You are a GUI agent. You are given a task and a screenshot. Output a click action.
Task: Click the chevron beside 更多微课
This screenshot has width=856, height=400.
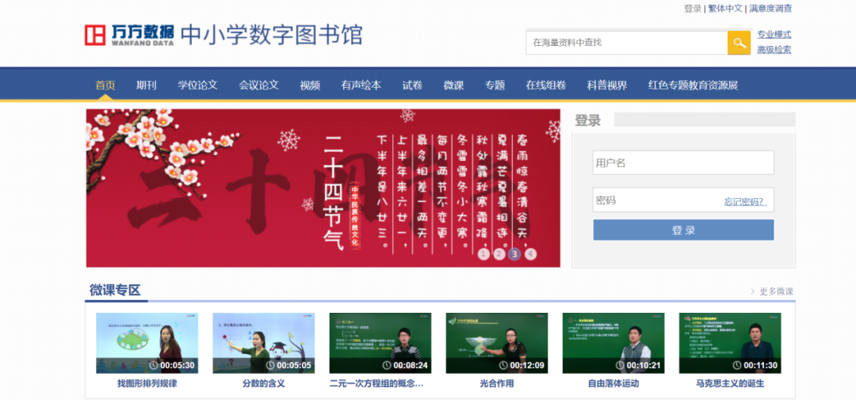[753, 291]
